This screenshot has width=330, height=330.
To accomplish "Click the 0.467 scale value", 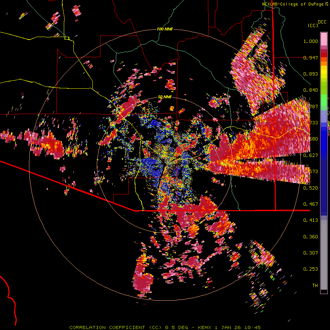I will click(311, 204).
